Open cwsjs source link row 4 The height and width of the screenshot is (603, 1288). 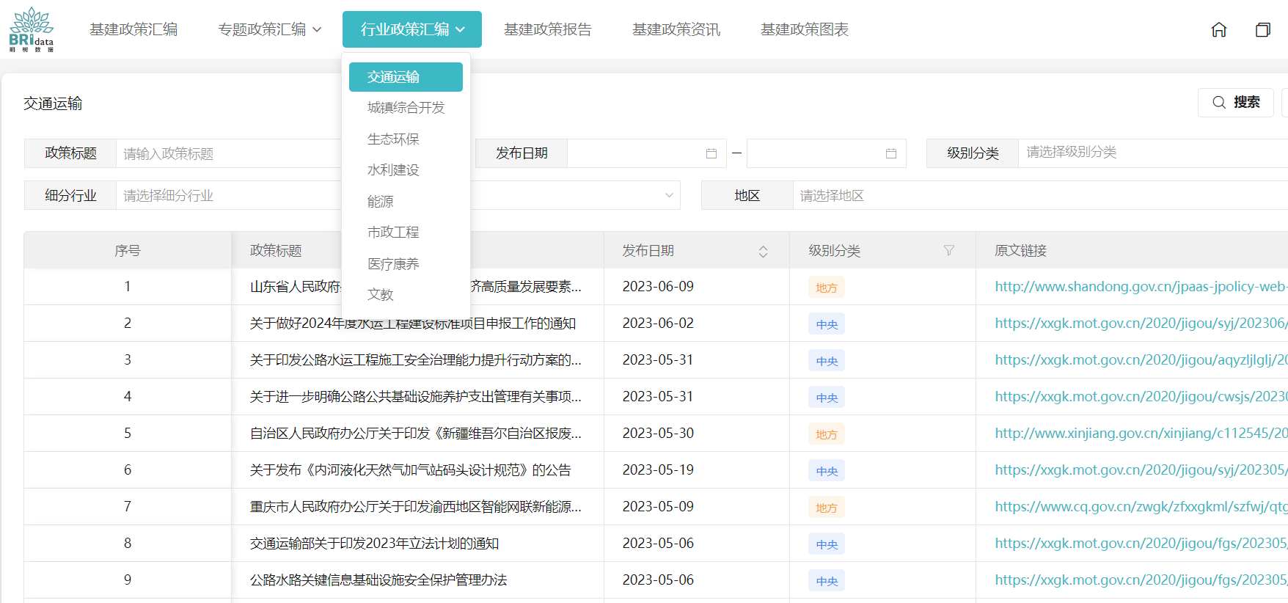pyautogui.click(x=1141, y=397)
